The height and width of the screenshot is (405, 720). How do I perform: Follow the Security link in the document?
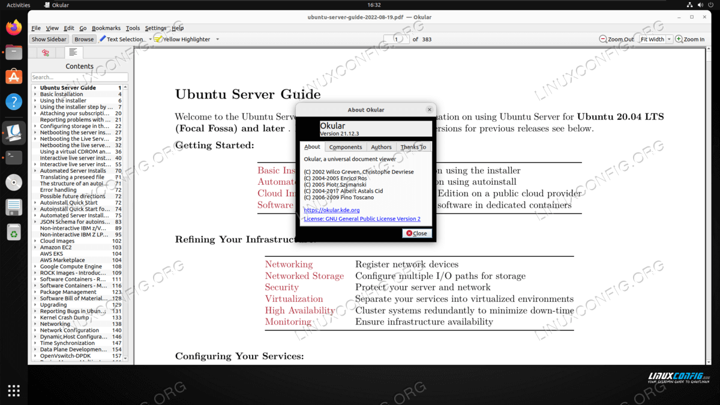281,287
